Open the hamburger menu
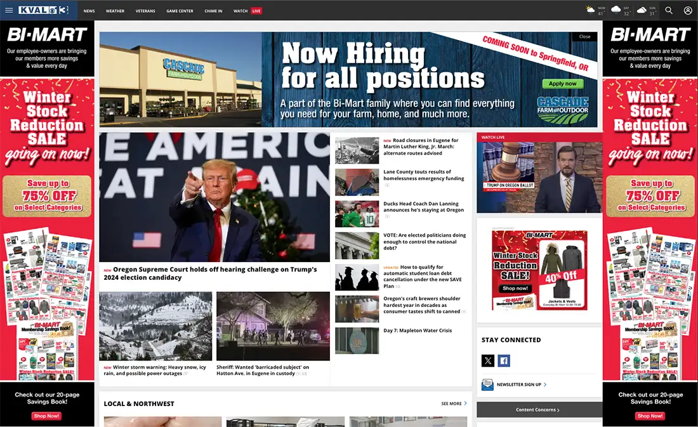698x427 pixels. pyautogui.click(x=9, y=10)
